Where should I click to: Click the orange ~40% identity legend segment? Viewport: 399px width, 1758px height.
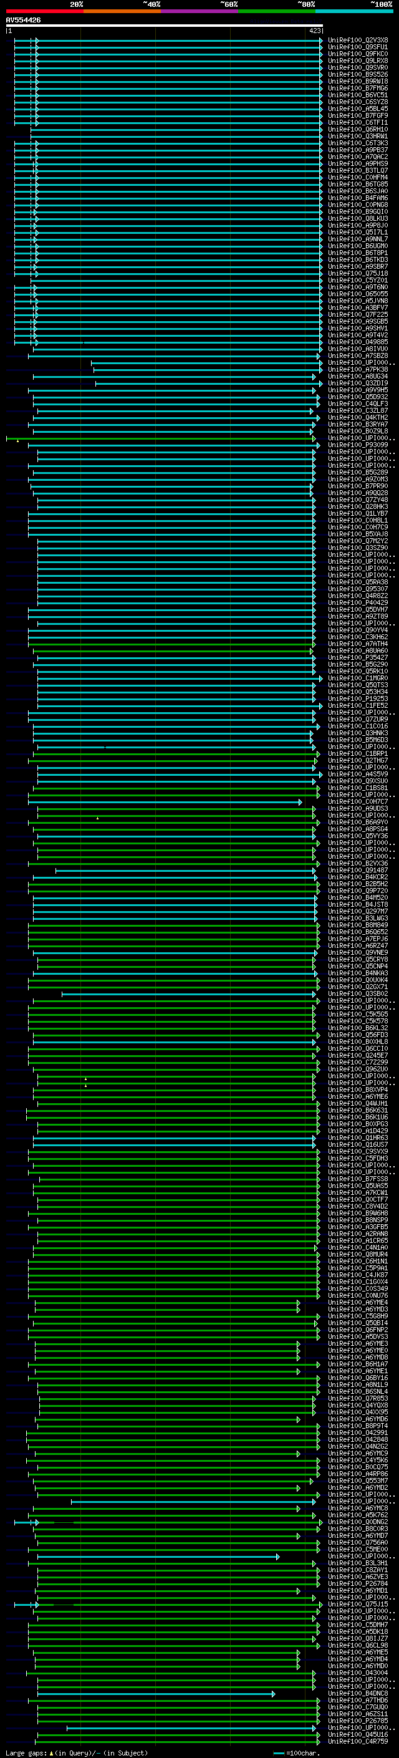tap(122, 12)
